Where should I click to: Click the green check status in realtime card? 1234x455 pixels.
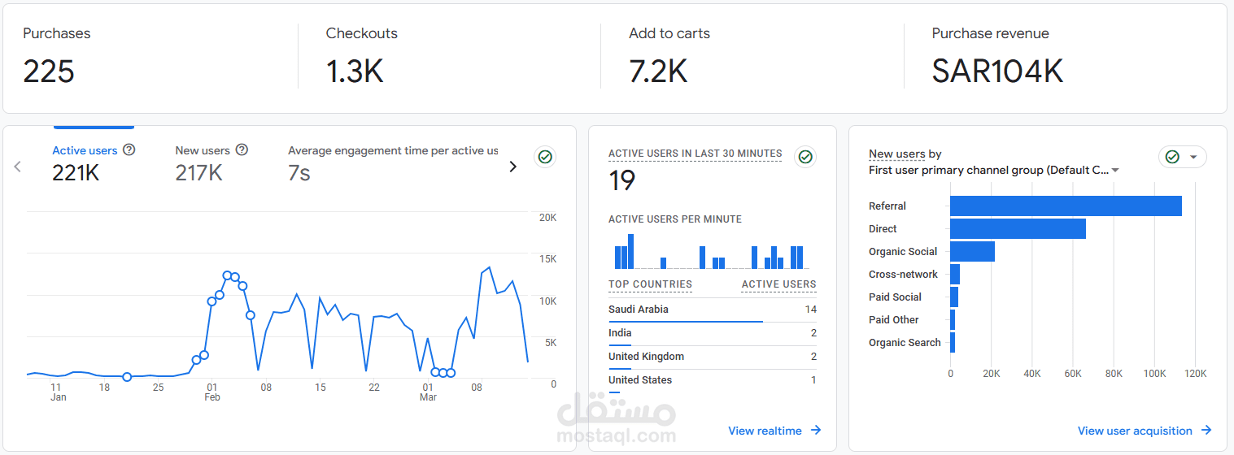[805, 157]
